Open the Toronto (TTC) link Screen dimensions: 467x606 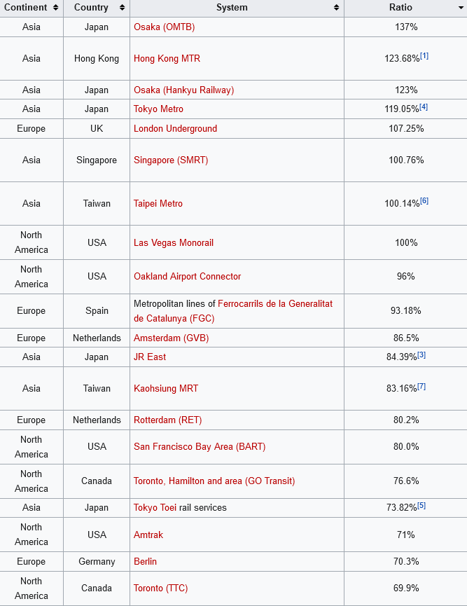[x=160, y=588]
